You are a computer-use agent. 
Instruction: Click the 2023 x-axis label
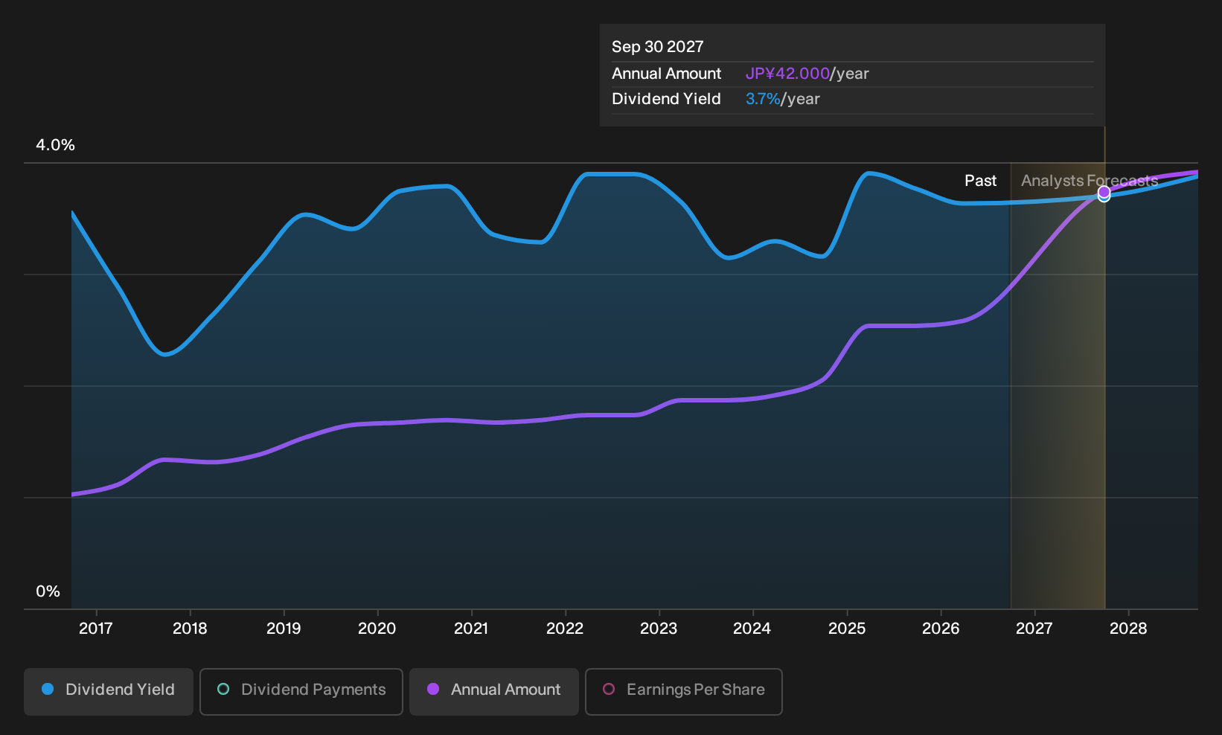click(x=659, y=629)
